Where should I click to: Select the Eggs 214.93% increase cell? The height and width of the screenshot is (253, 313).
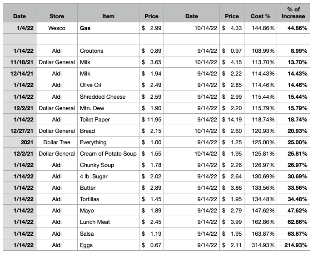coord(293,245)
